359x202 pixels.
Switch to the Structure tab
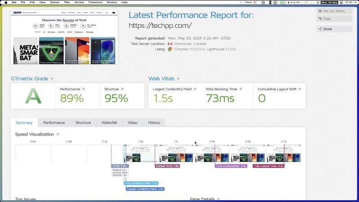click(x=83, y=123)
